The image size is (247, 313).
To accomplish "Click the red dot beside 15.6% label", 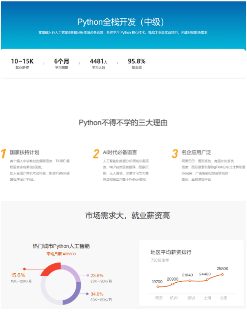I will pos(24,269).
